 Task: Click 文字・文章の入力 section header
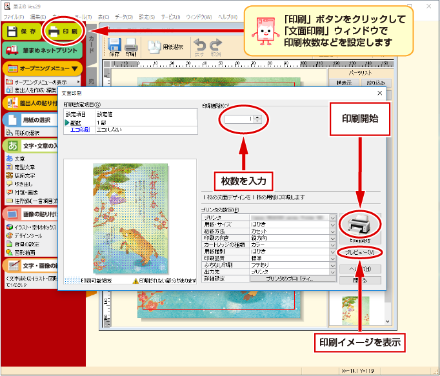30,146
